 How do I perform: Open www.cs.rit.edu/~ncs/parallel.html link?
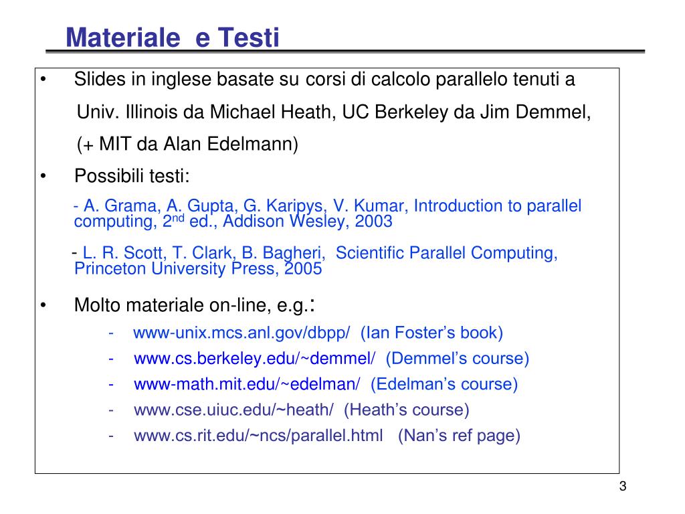tap(258, 436)
